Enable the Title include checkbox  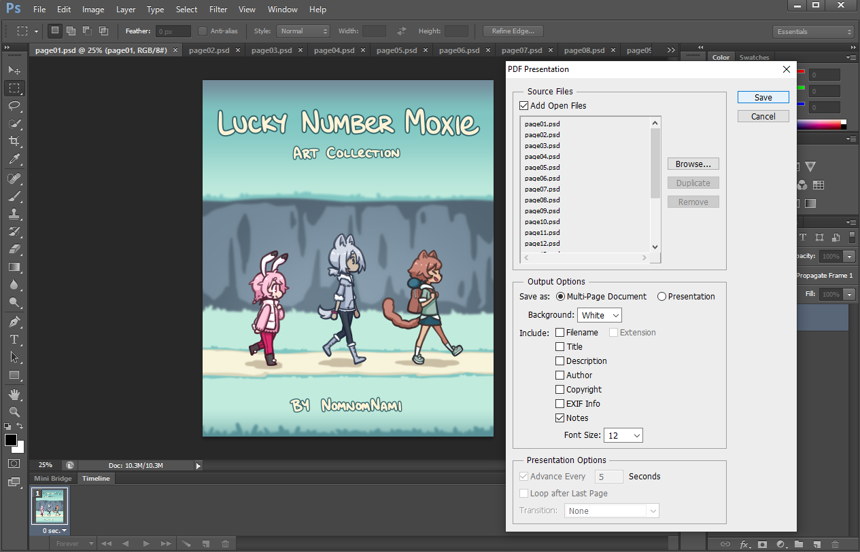point(560,346)
